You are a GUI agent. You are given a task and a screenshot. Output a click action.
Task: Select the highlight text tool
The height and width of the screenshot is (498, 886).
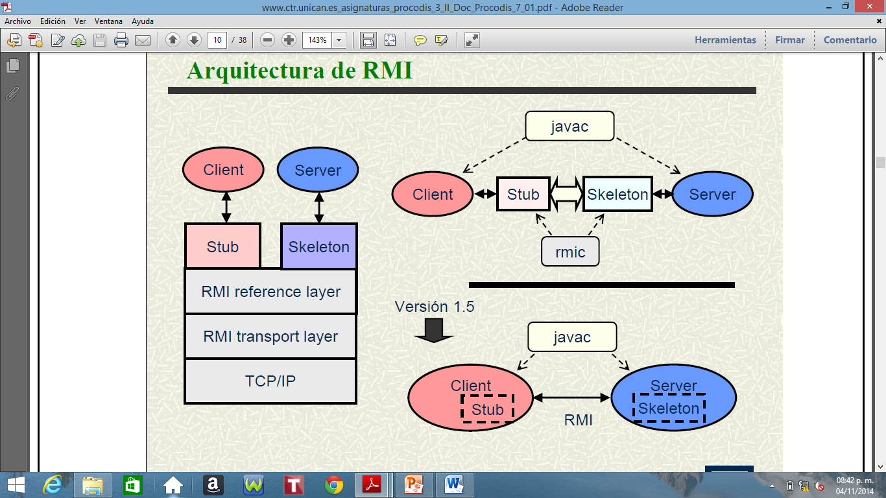pyautogui.click(x=439, y=40)
